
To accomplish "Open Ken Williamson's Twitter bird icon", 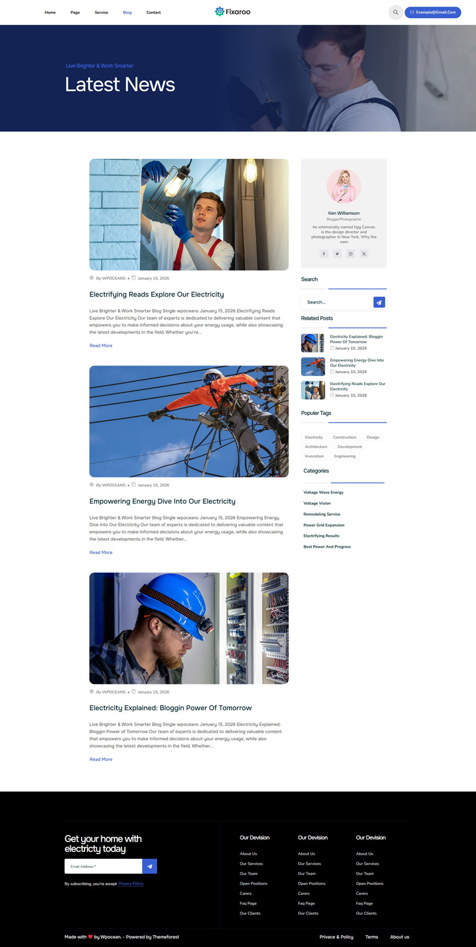I will 337,254.
